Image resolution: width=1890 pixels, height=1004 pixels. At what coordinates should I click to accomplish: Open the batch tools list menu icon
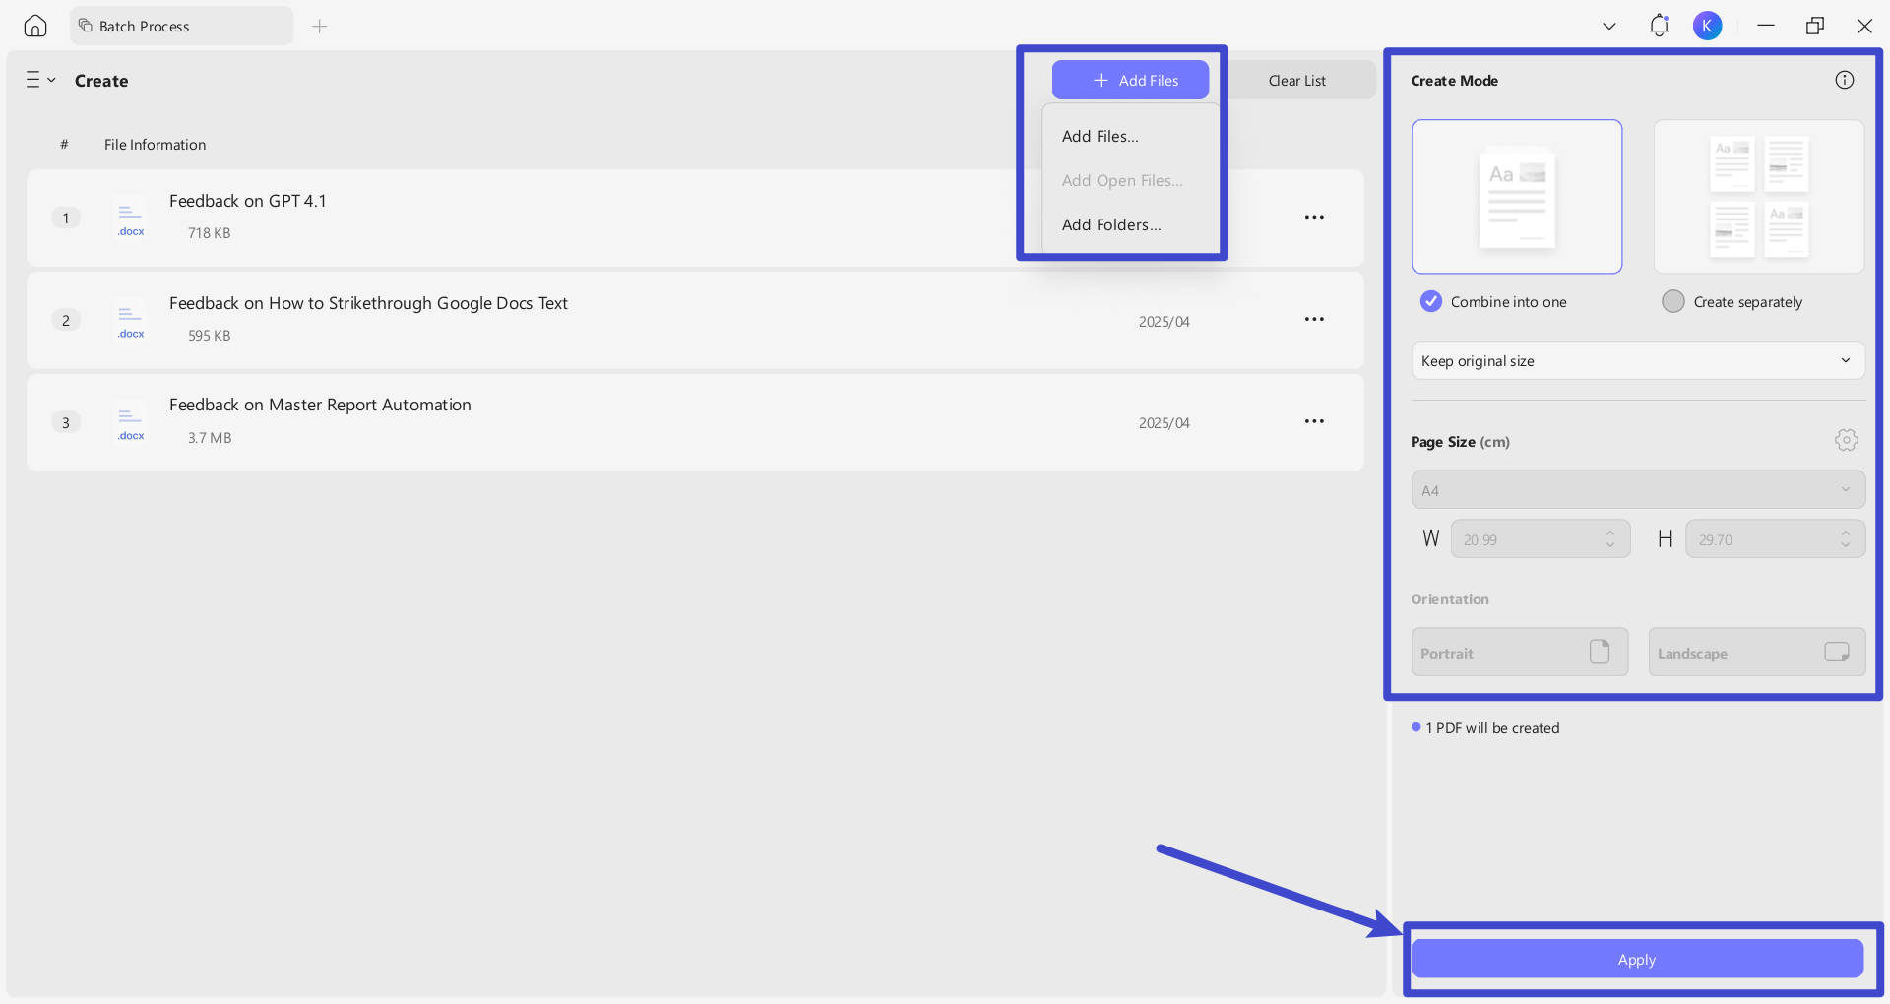[x=39, y=80]
